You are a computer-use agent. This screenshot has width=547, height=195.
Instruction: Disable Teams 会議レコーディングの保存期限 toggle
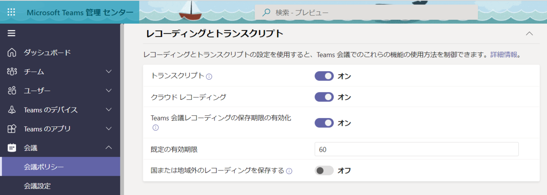324,123
